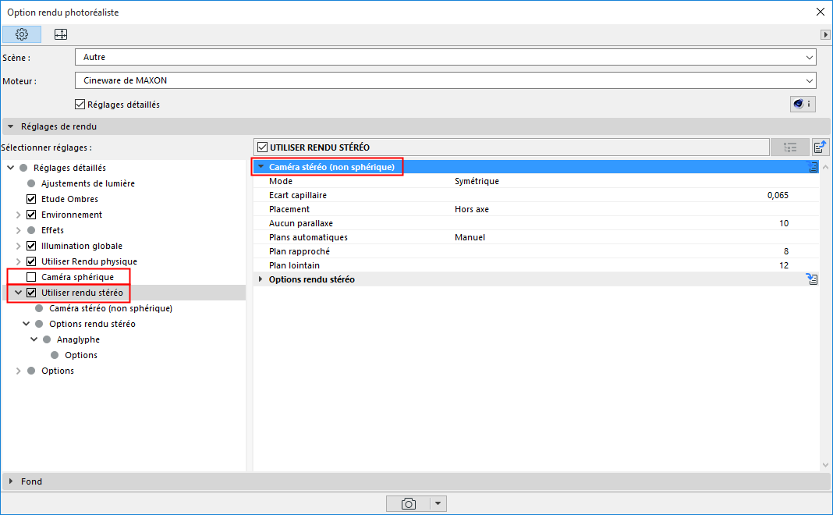The width and height of the screenshot is (833, 515).
Task: Open the Moteur dropdown with Cineware de MAXON
Action: (445, 81)
